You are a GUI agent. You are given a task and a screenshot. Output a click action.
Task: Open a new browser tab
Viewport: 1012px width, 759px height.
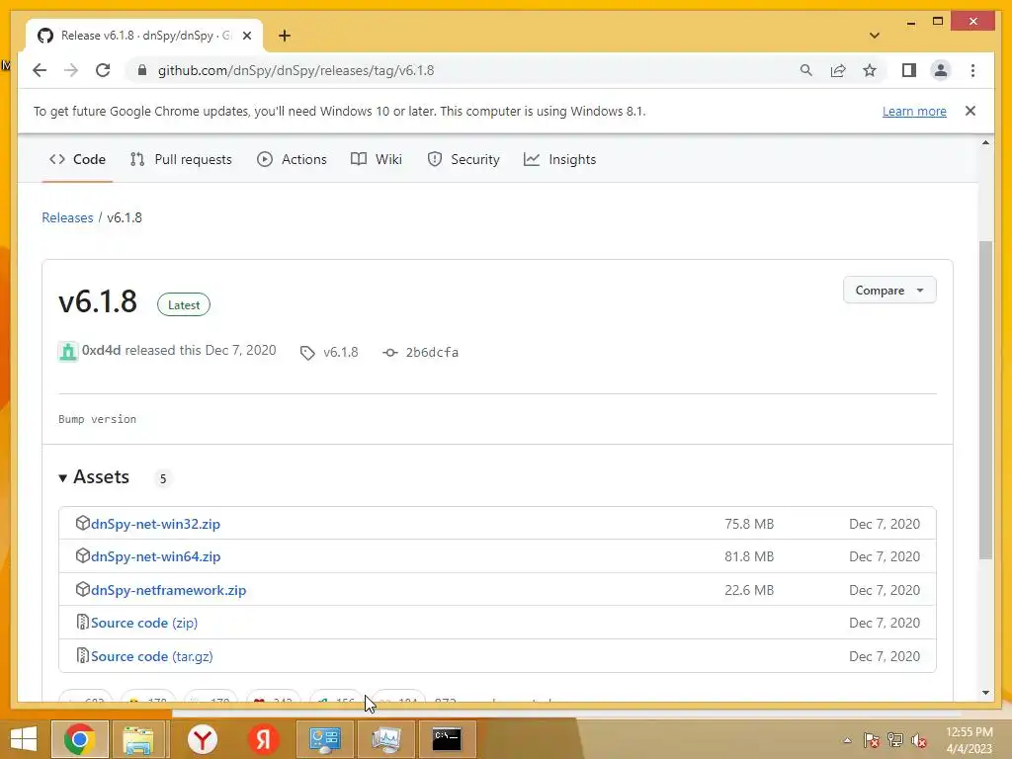[285, 36]
